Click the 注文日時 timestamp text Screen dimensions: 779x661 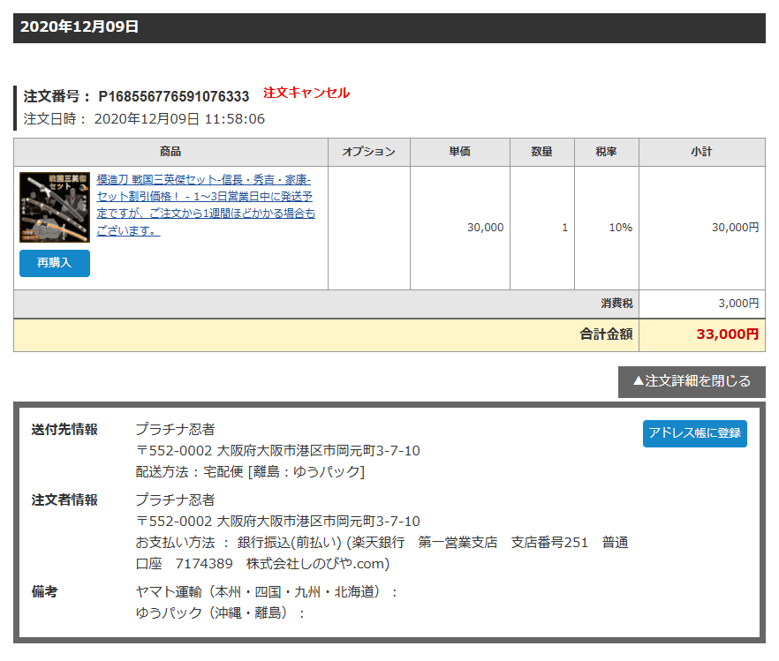(144, 119)
